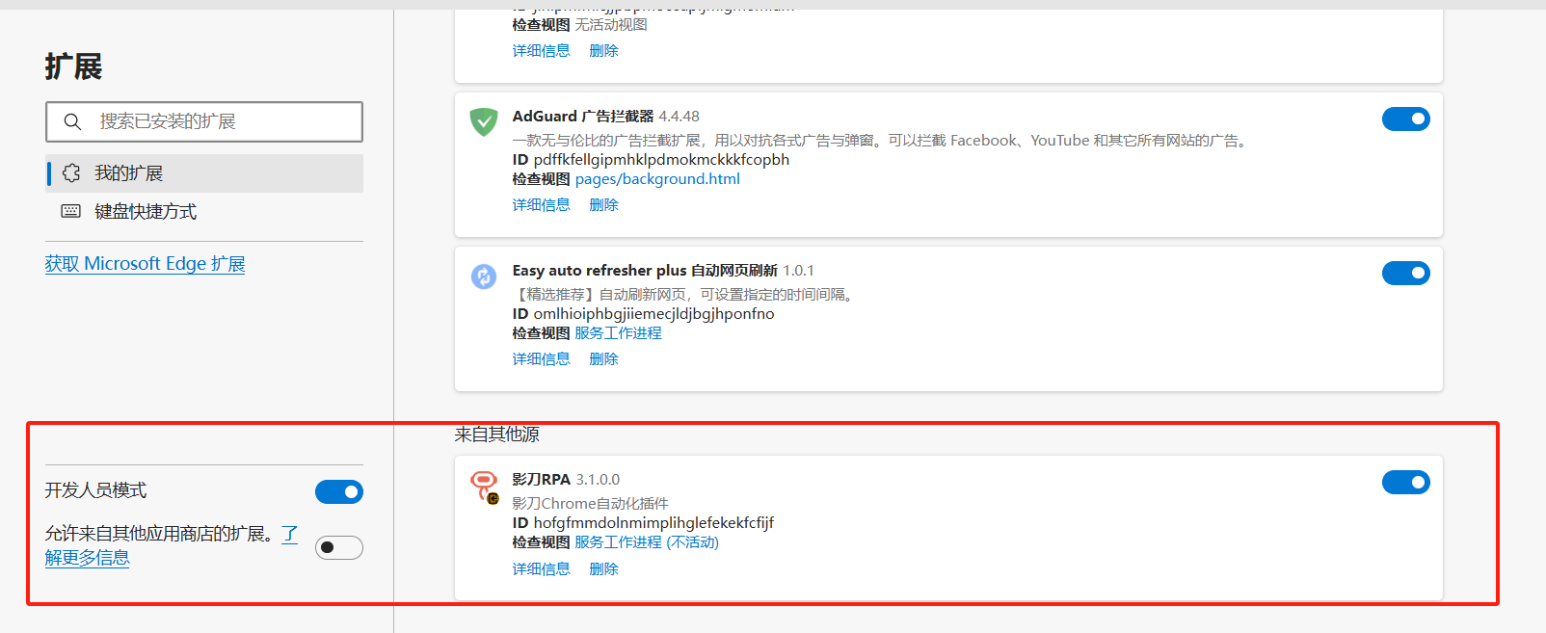Click 删除 for Easy auto refresher
This screenshot has width=1546, height=633.
click(603, 359)
